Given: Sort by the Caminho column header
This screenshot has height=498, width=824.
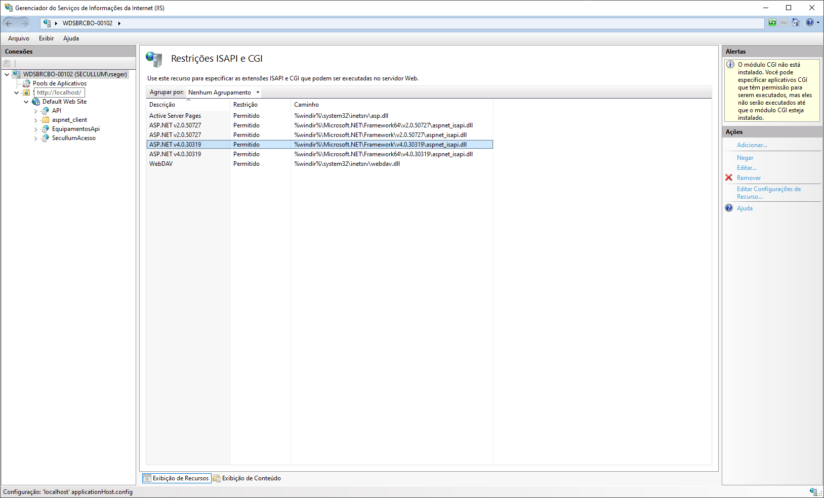Looking at the screenshot, I should tap(306, 105).
